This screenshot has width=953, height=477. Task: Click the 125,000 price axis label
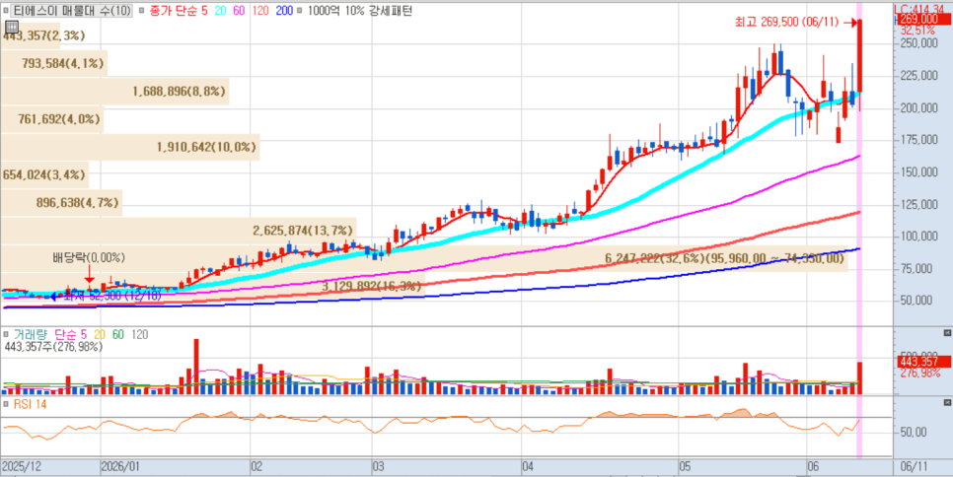pyautogui.click(x=917, y=205)
